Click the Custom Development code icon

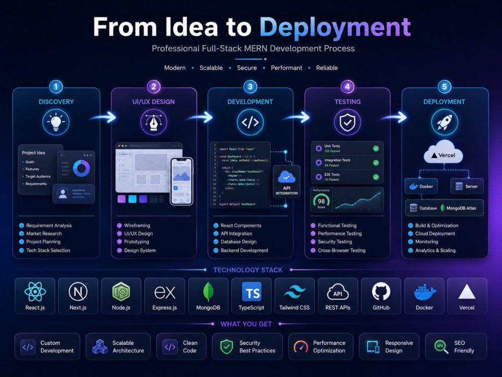28,347
